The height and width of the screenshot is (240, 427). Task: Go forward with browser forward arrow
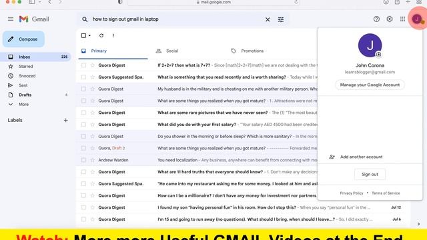(60, 2)
